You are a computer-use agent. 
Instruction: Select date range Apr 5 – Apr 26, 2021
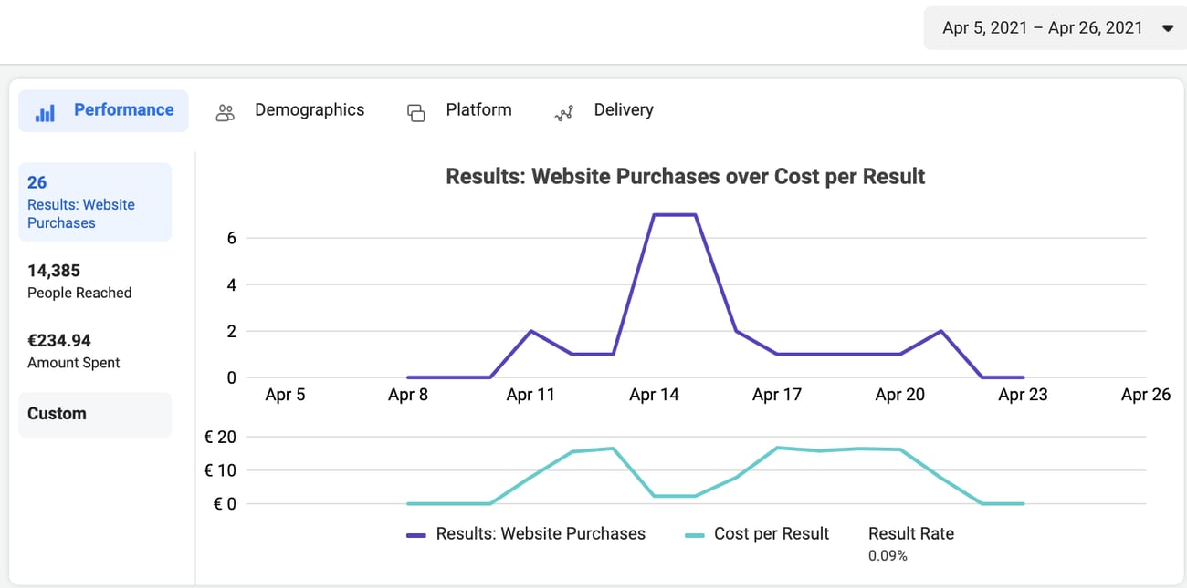click(x=1042, y=28)
